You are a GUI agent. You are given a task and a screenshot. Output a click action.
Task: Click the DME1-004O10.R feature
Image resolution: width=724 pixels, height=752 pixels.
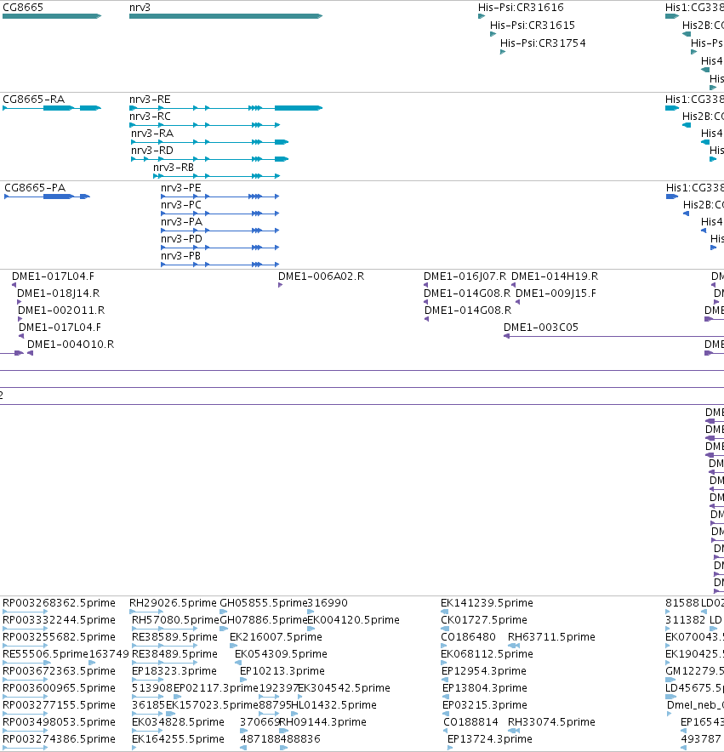31,353
